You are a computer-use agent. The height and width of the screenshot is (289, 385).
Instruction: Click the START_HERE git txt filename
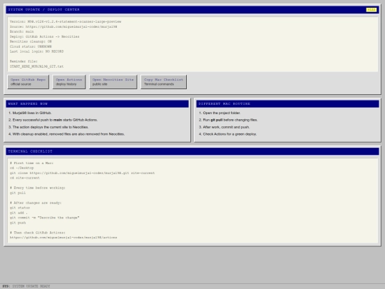pos(36,66)
